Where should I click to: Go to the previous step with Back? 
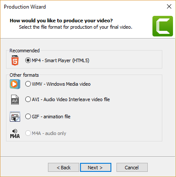63,168
